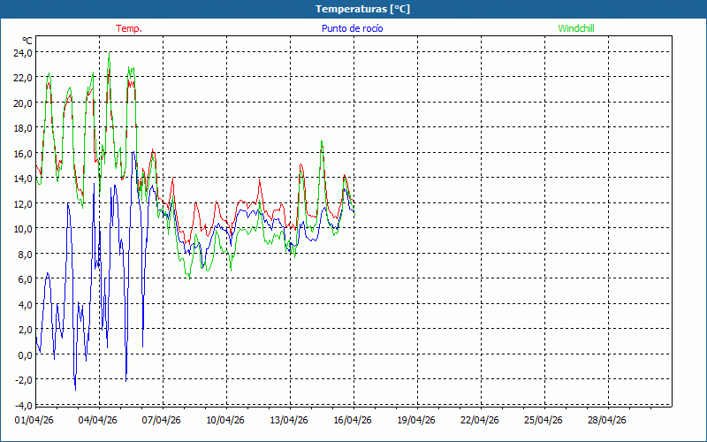Click the 10/04/26 x-axis date
This screenshot has width=707, height=442.
click(x=225, y=420)
